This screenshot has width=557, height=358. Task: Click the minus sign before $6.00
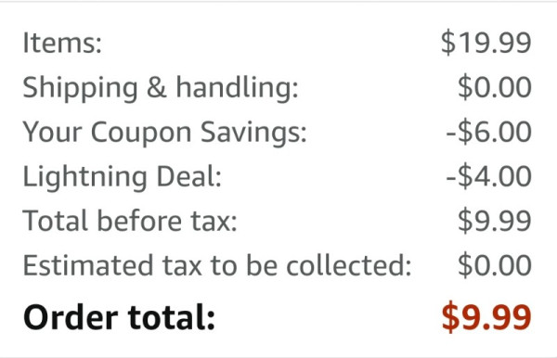coord(451,134)
